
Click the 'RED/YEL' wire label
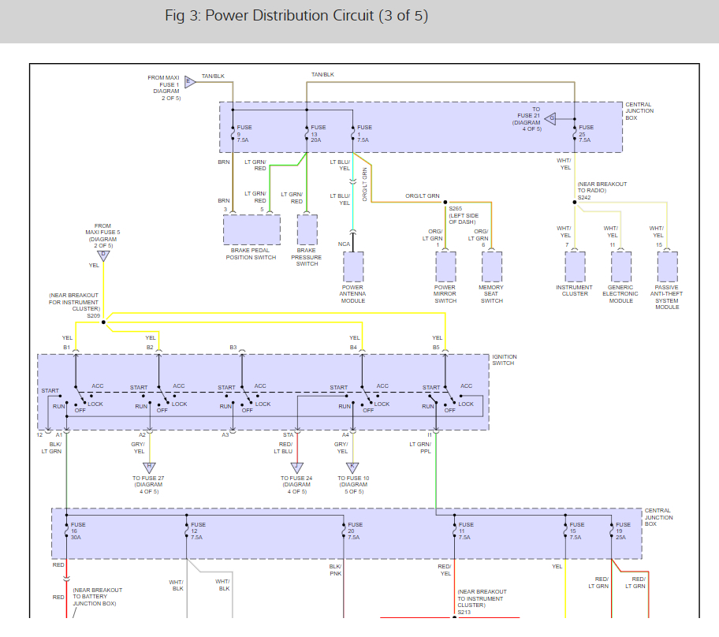pyautogui.click(x=445, y=570)
